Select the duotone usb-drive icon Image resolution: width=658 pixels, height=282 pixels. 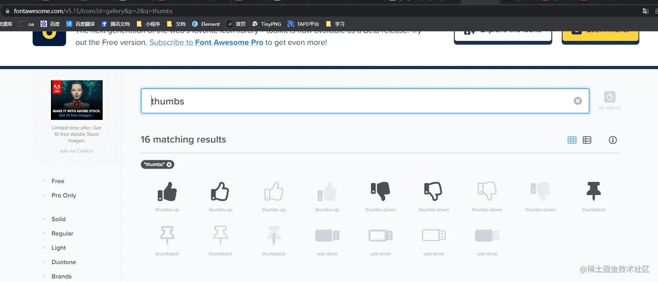click(x=487, y=236)
